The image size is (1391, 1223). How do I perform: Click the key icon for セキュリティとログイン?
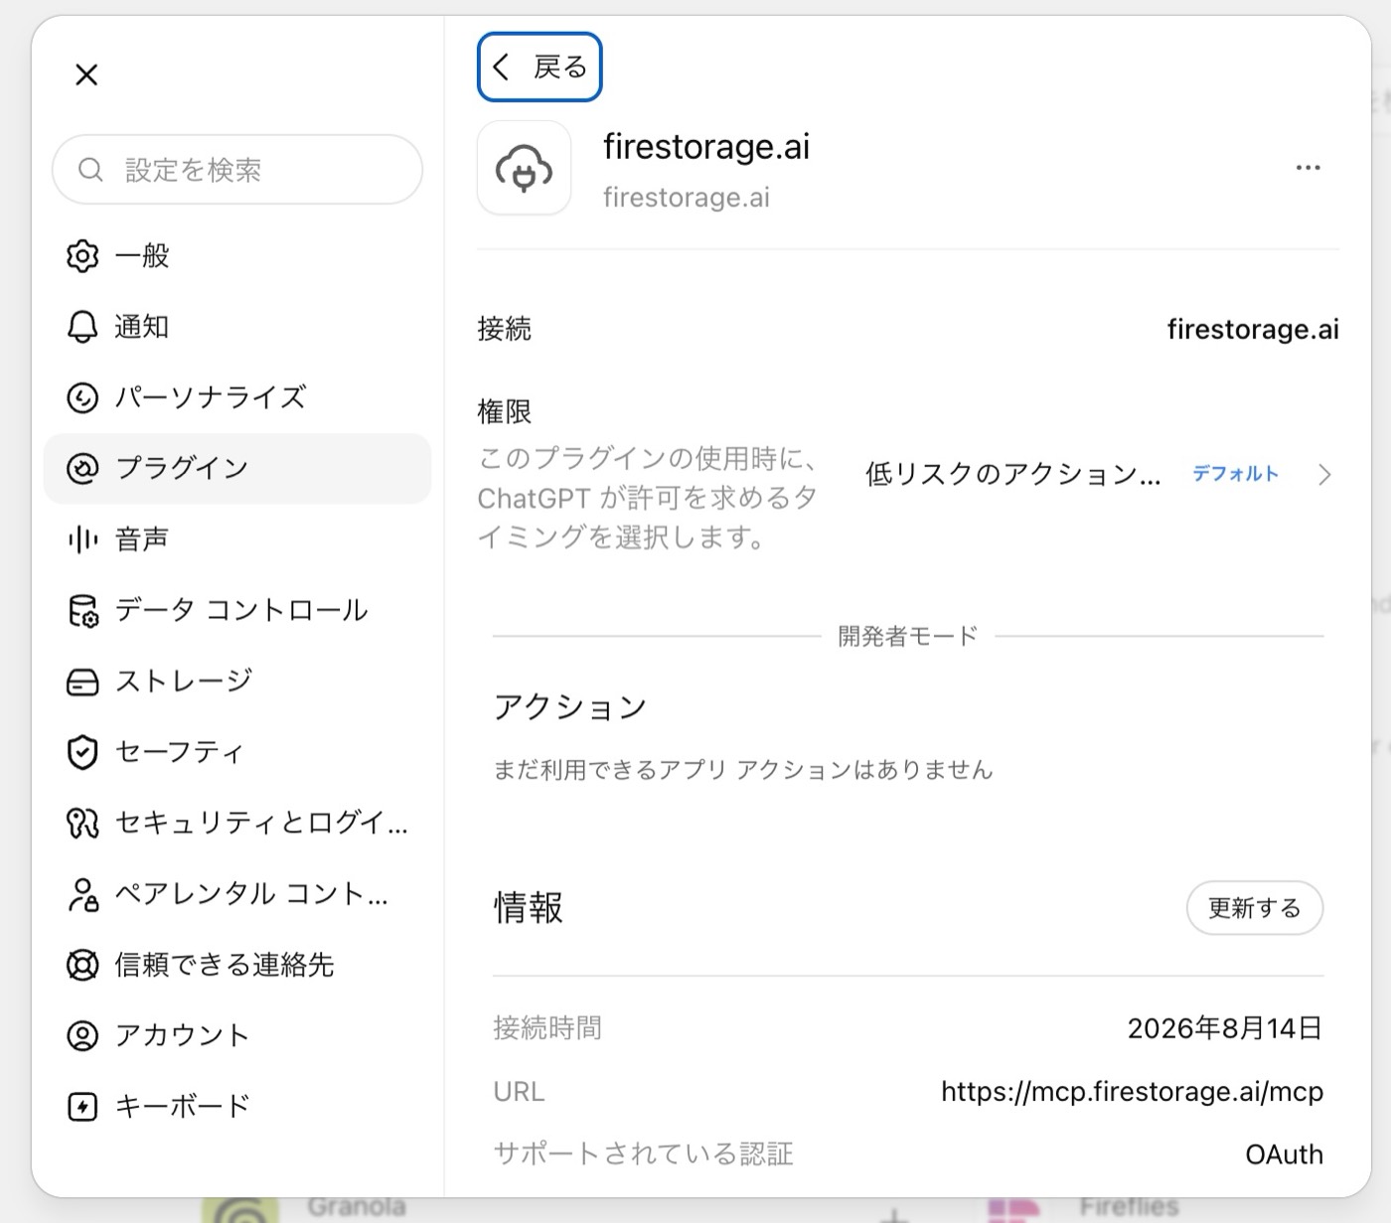[82, 823]
